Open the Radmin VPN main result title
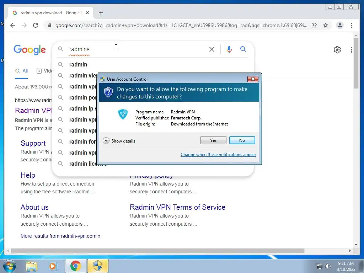Image resolution: width=364 pixels, height=273 pixels. pos(34,111)
